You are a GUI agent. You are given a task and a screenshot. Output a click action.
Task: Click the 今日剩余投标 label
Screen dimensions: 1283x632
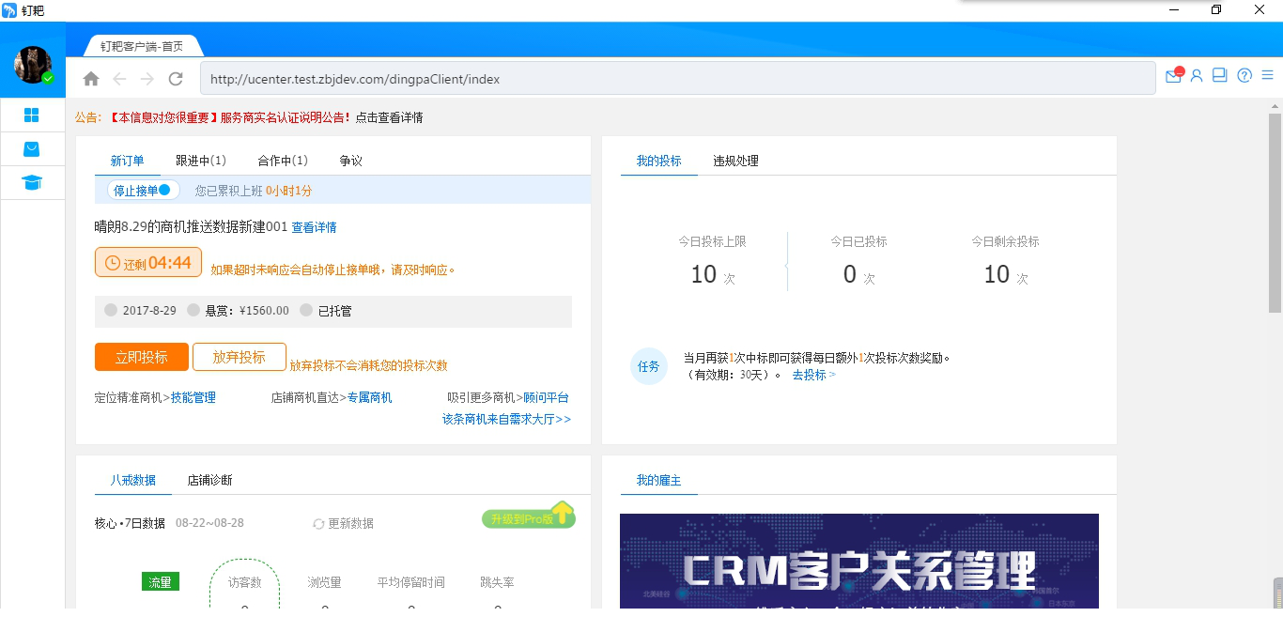coord(1005,241)
